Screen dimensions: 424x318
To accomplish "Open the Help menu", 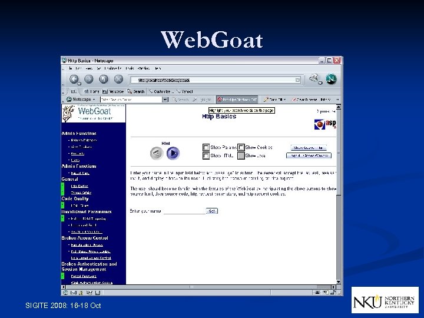I will tap(158, 68).
